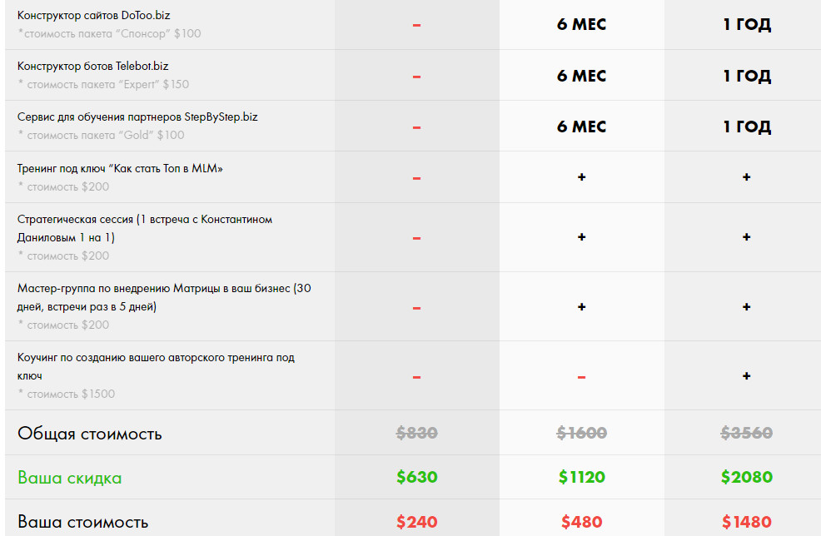Click the crossed-out $3560 total price

(x=747, y=433)
